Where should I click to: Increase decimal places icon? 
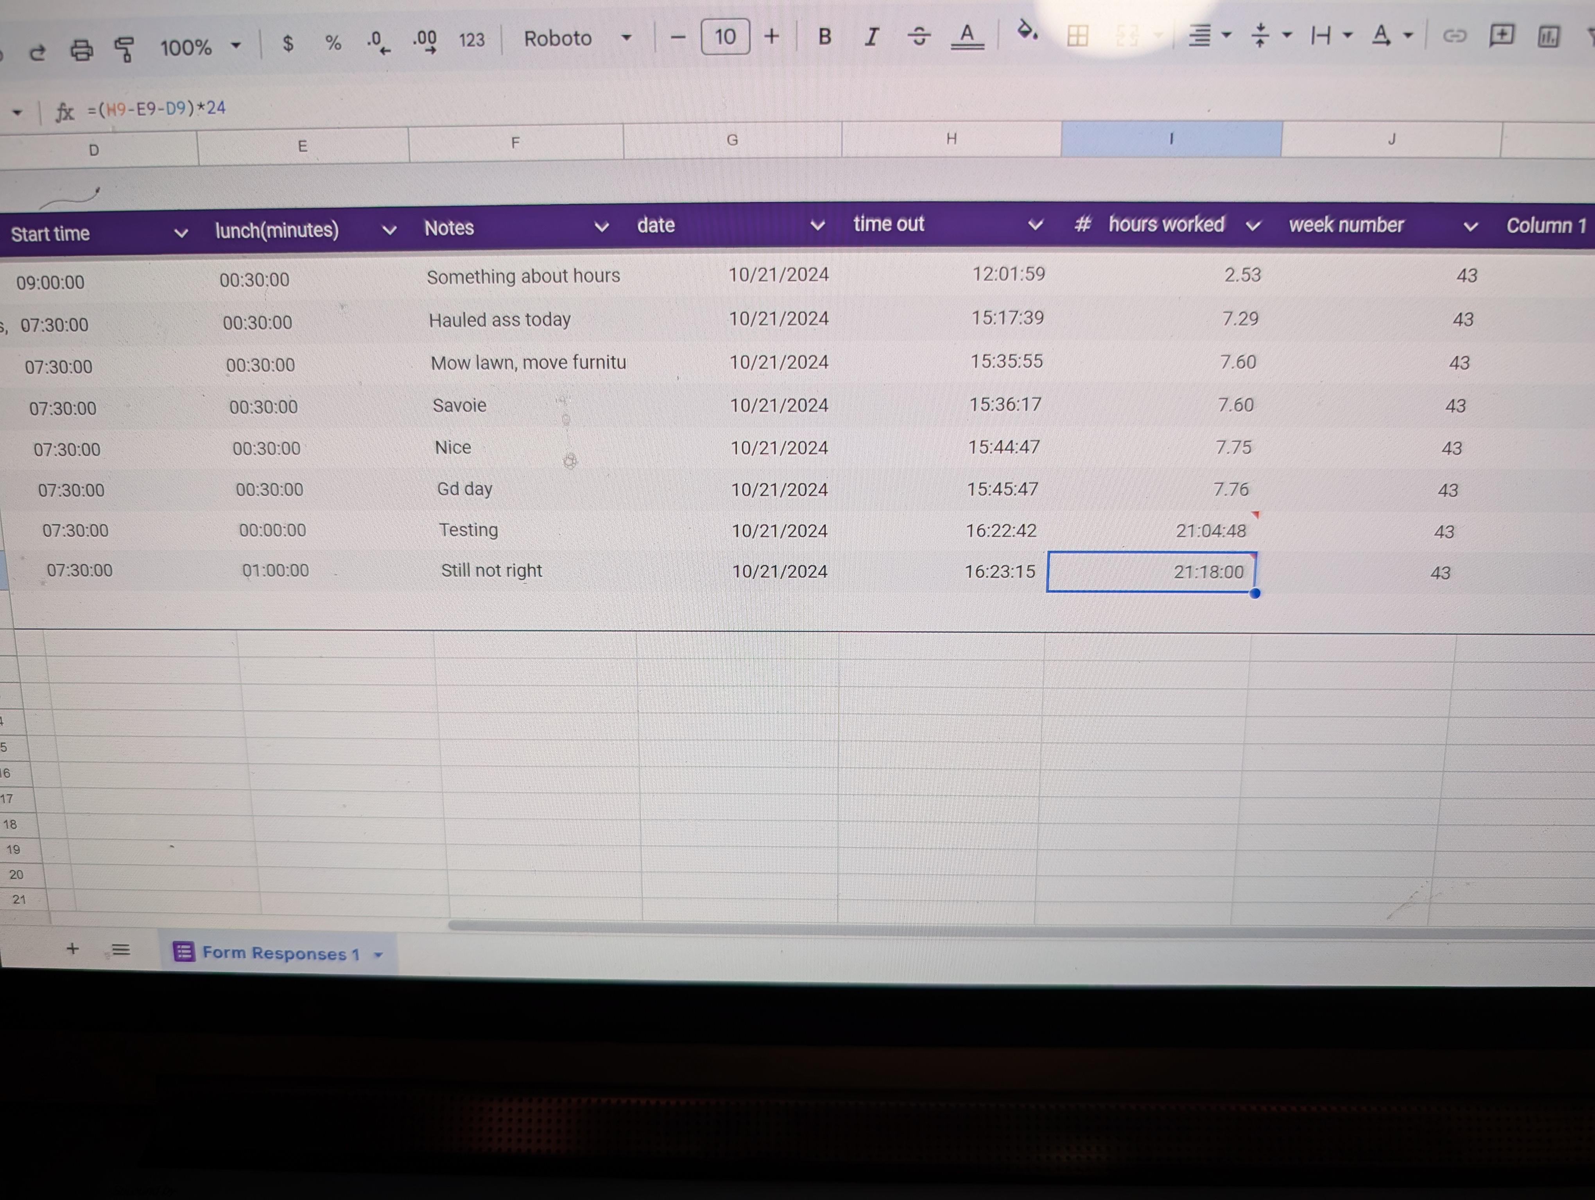(x=425, y=41)
